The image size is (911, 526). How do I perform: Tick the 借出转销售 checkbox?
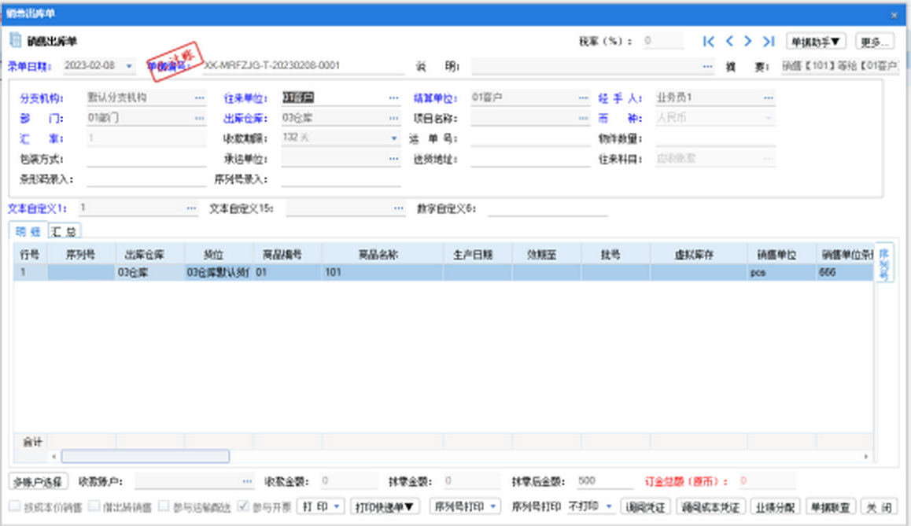(x=95, y=507)
